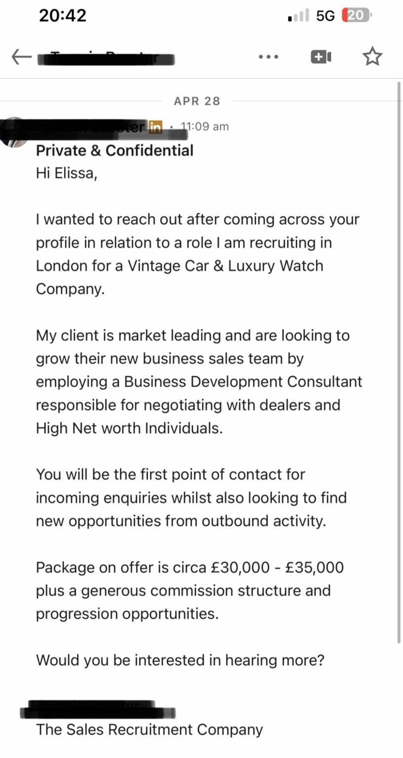Tap the Private & Confidential subject line

pos(115,151)
